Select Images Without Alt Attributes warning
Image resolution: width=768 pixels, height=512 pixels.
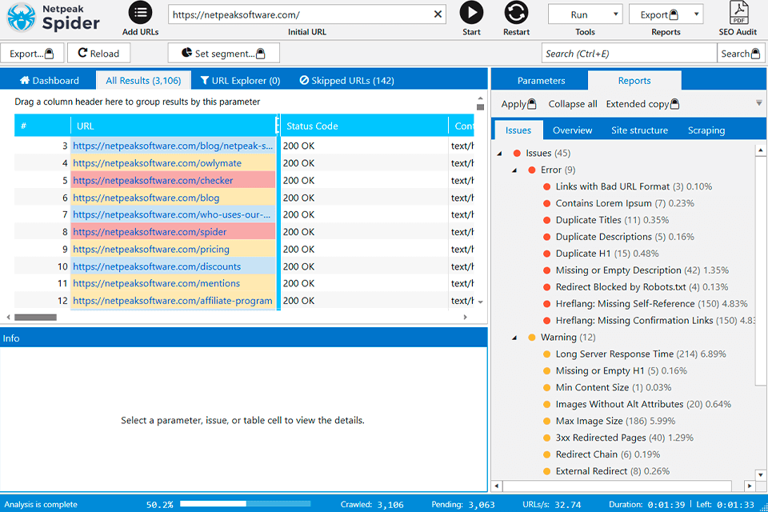point(643,404)
